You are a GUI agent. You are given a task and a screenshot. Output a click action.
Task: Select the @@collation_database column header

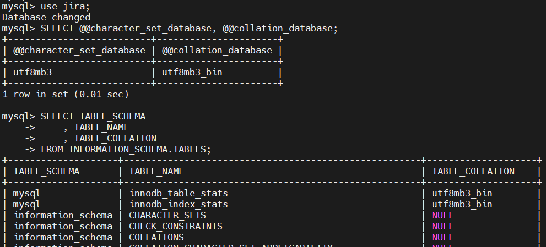coord(217,51)
